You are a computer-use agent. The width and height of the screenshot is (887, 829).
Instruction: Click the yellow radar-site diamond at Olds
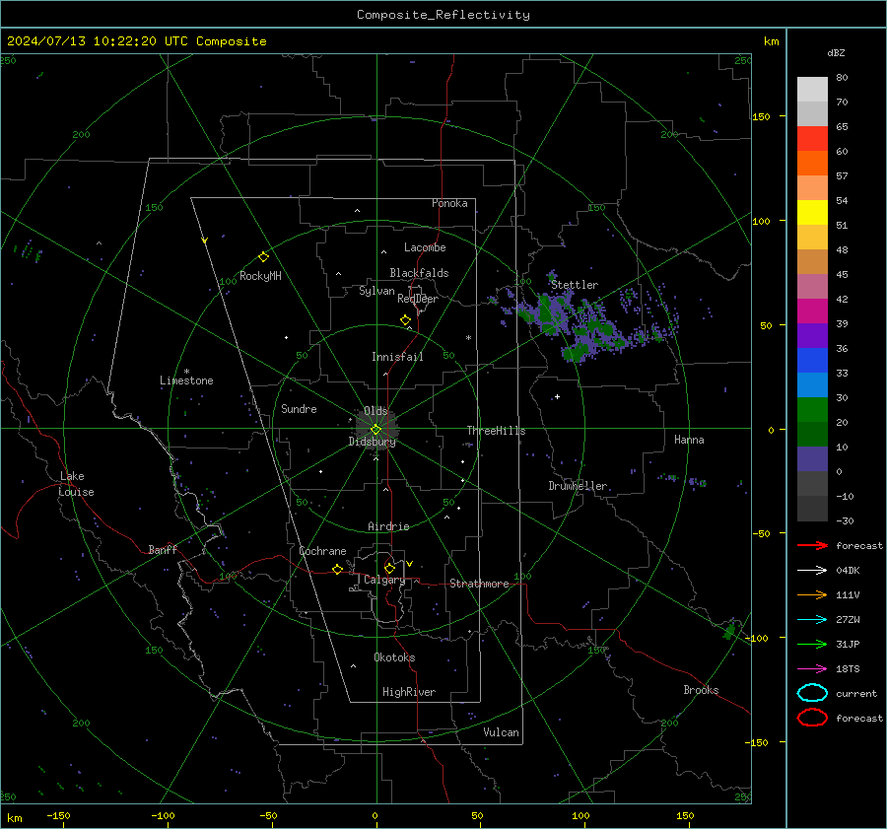[375, 430]
